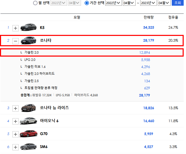Click 쏘나타 sales figure 28,179 in its row
This screenshot has height=154, width=186.
(x=149, y=41)
